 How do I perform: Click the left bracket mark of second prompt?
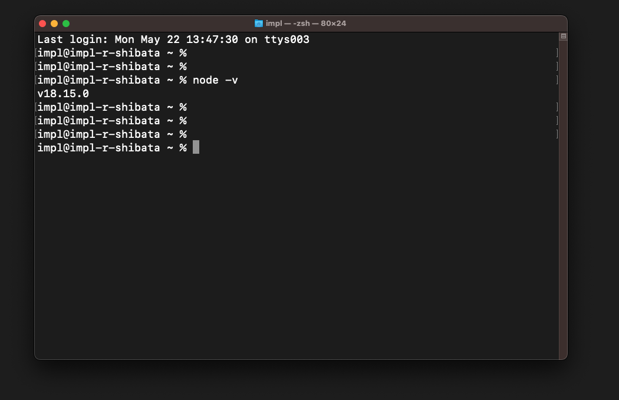click(x=36, y=66)
